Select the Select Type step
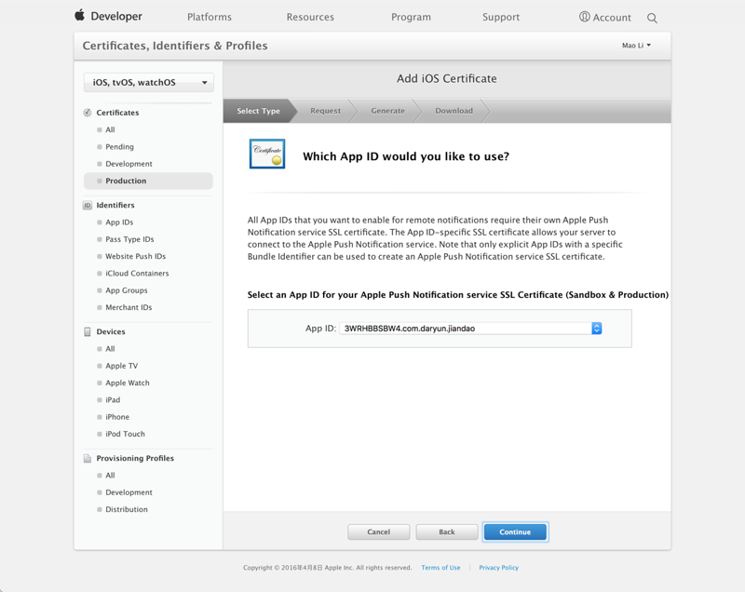 point(259,111)
